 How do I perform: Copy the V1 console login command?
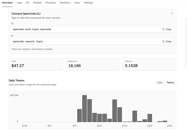pos(167,42)
